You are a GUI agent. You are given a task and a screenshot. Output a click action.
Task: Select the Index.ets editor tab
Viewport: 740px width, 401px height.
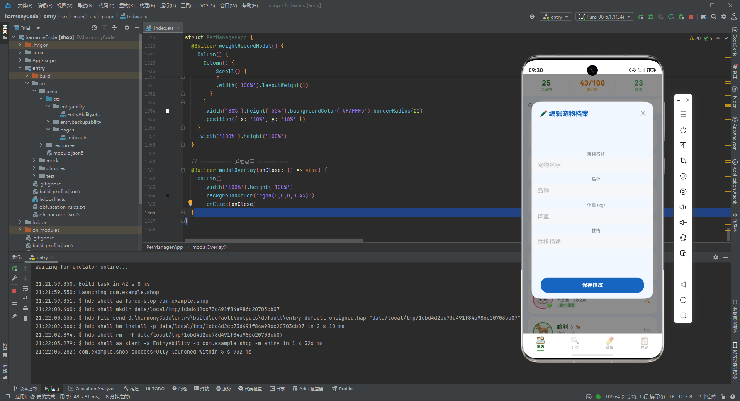tap(163, 28)
